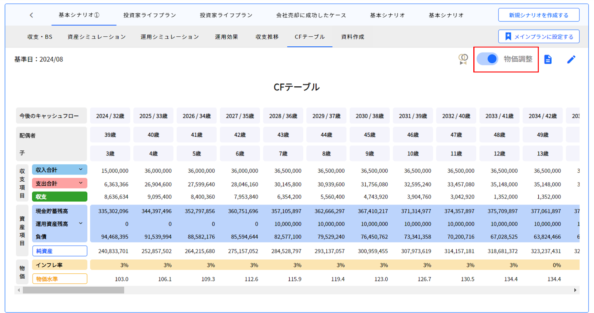The width and height of the screenshot is (594, 313).
Task: Switch to the 収支推移 tab
Action: point(267,37)
